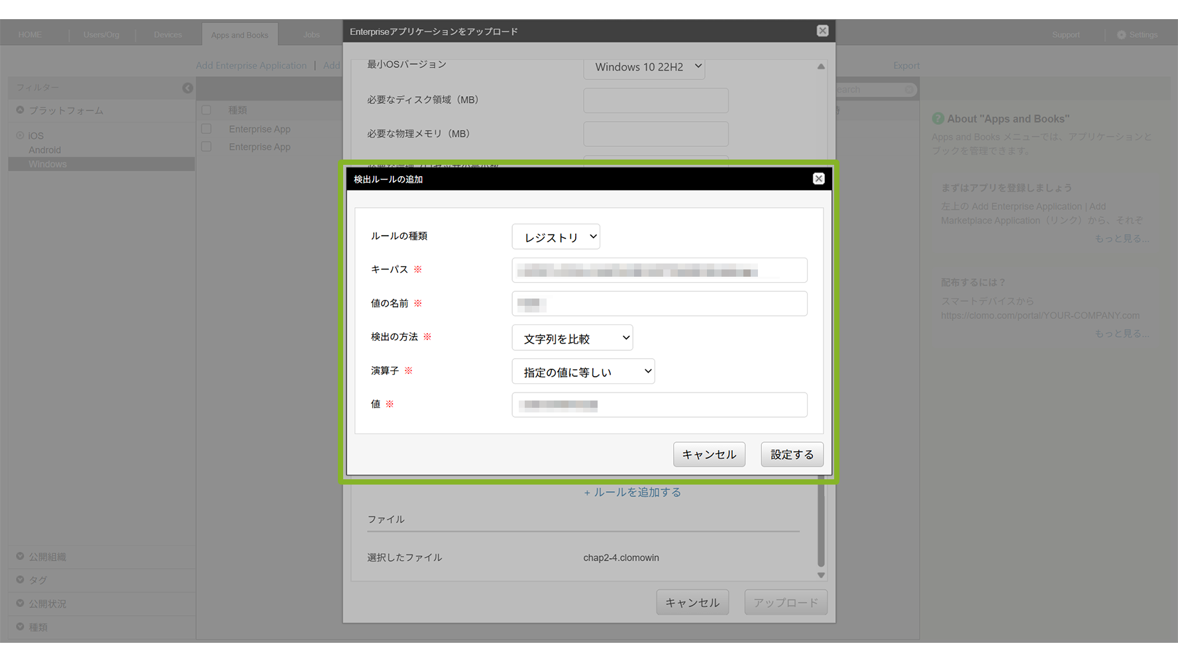
Task: Check the first Enterprise App row checkbox
Action: (206, 129)
